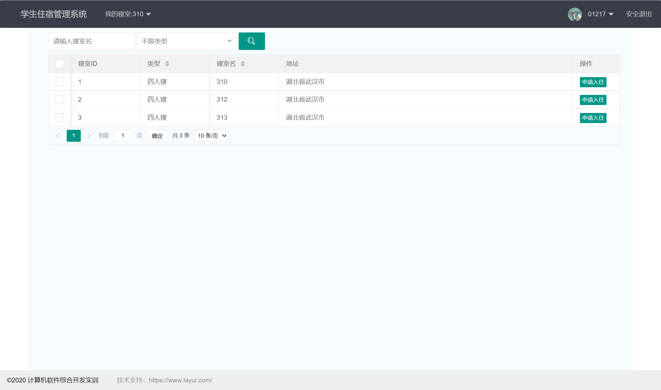Click the caret beside 我的寝室:310
661x390 pixels.
click(x=149, y=14)
